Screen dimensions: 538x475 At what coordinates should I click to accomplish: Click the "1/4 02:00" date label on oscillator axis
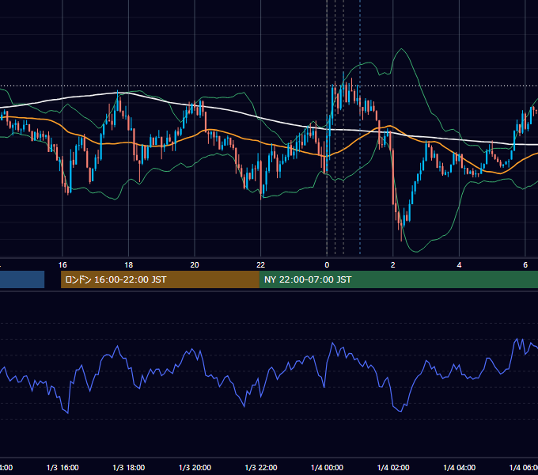(393, 467)
